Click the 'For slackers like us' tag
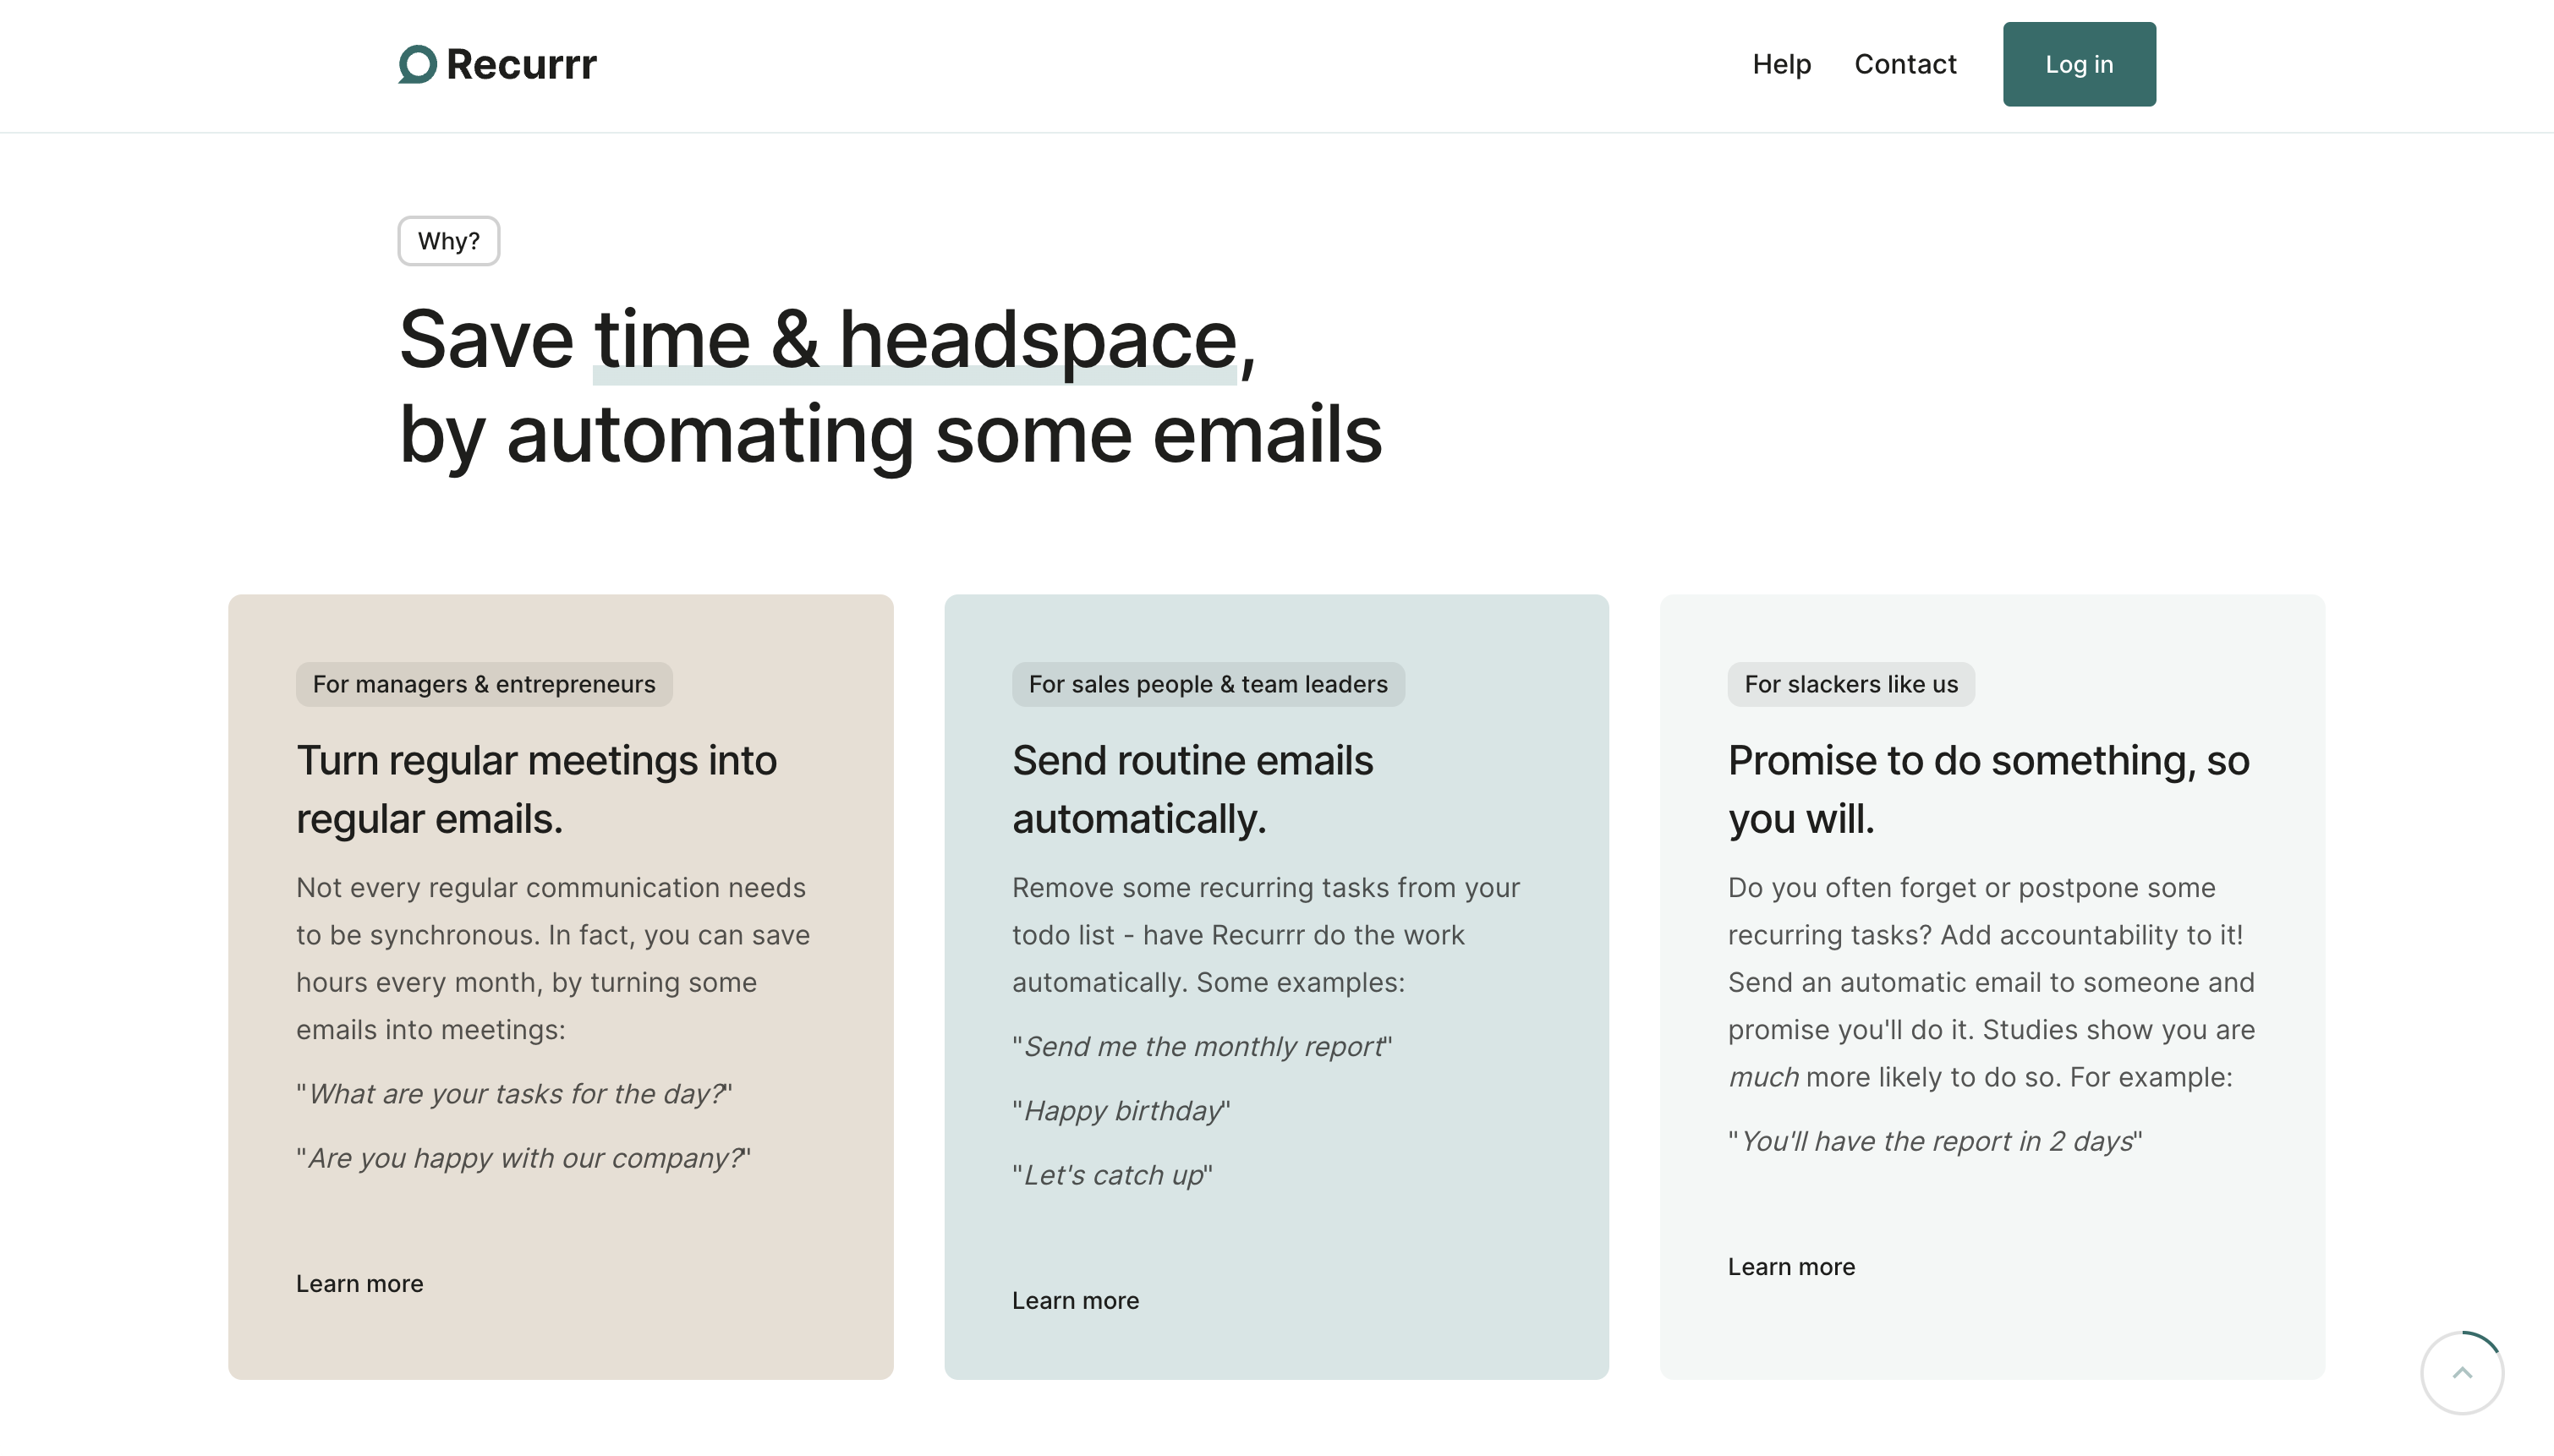This screenshot has width=2554, height=1456. [1851, 684]
